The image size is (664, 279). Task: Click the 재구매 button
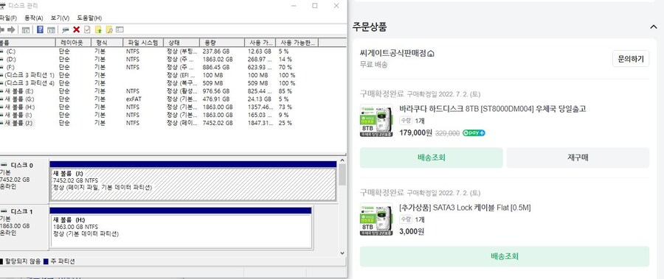pos(578,158)
